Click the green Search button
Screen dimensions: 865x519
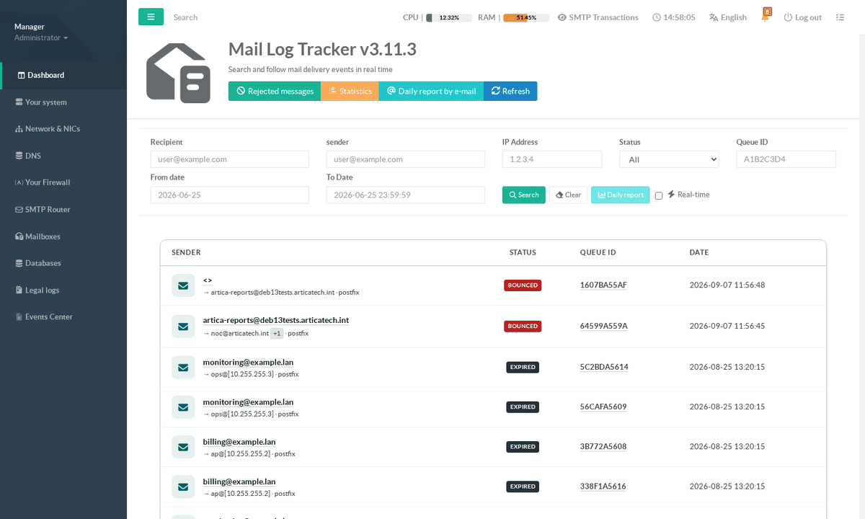coord(524,195)
